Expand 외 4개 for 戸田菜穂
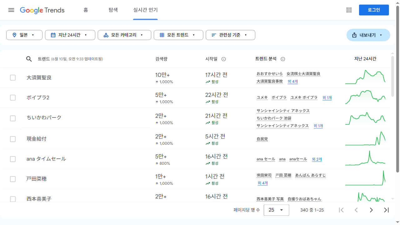 pos(263,183)
